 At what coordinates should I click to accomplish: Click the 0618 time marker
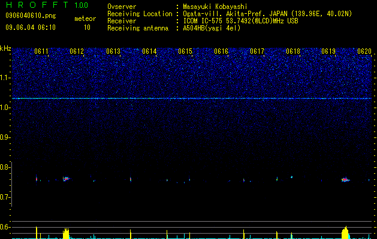293,51
